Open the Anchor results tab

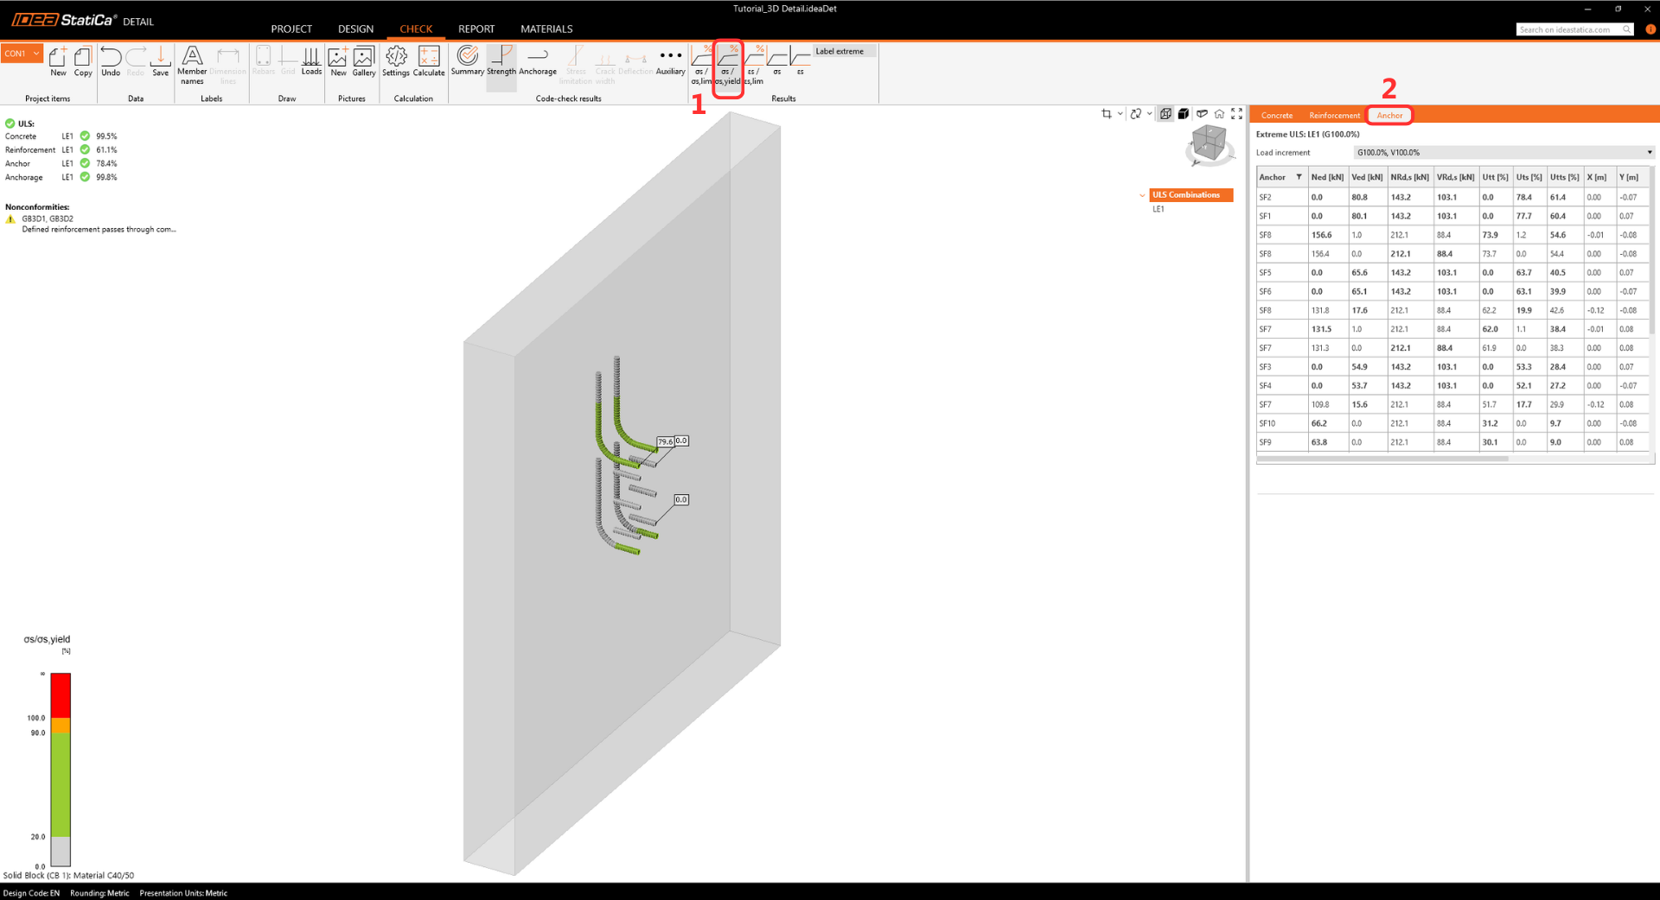[x=1389, y=116]
